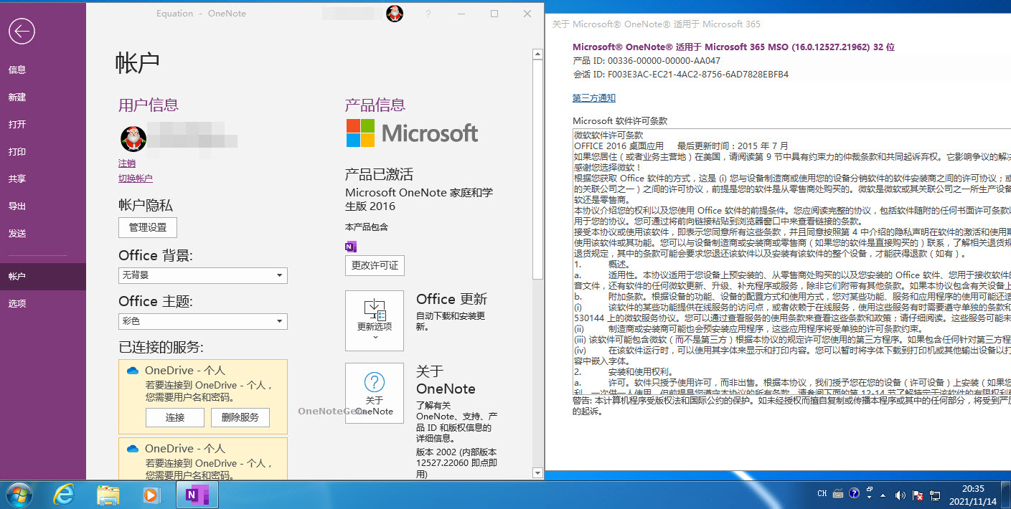Click the Microsoft logo in product info
Viewport: 1011px width, 509px height.
[x=412, y=133]
